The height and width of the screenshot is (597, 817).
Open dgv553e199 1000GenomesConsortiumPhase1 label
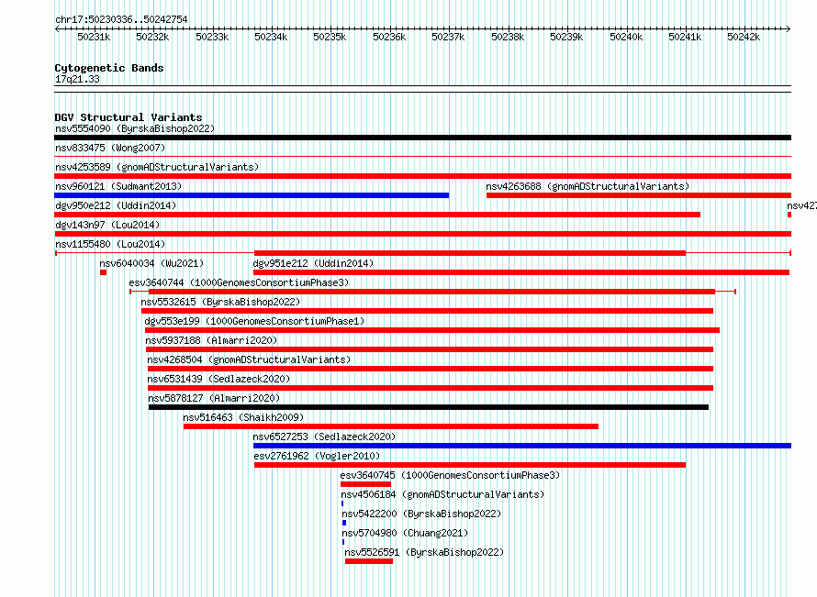coord(254,321)
